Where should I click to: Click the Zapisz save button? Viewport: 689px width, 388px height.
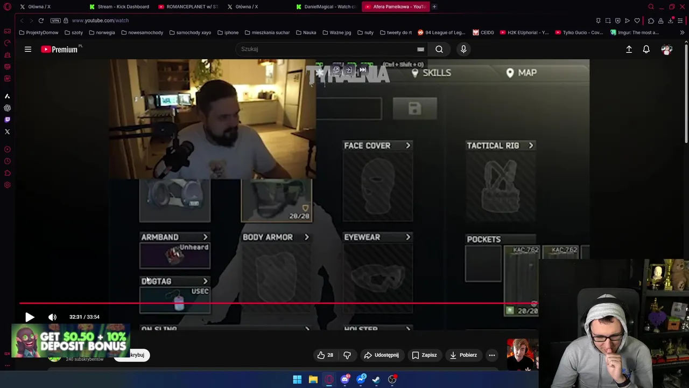click(424, 355)
